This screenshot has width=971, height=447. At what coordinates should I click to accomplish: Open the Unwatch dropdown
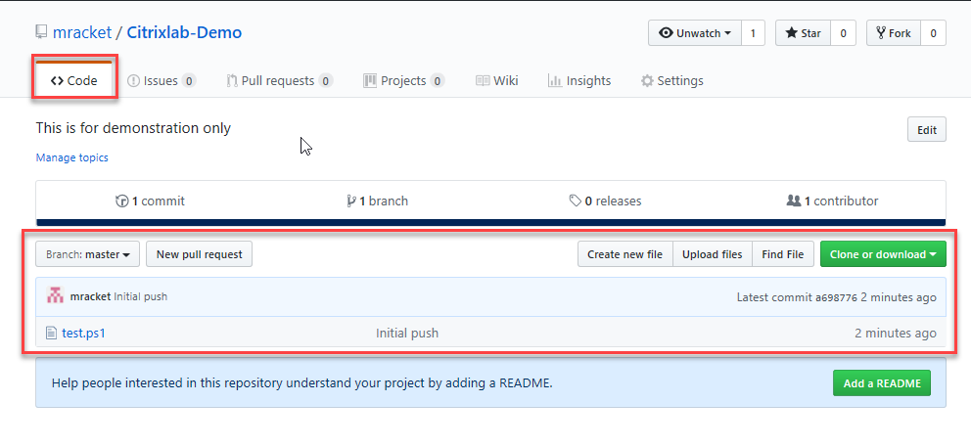pos(695,33)
